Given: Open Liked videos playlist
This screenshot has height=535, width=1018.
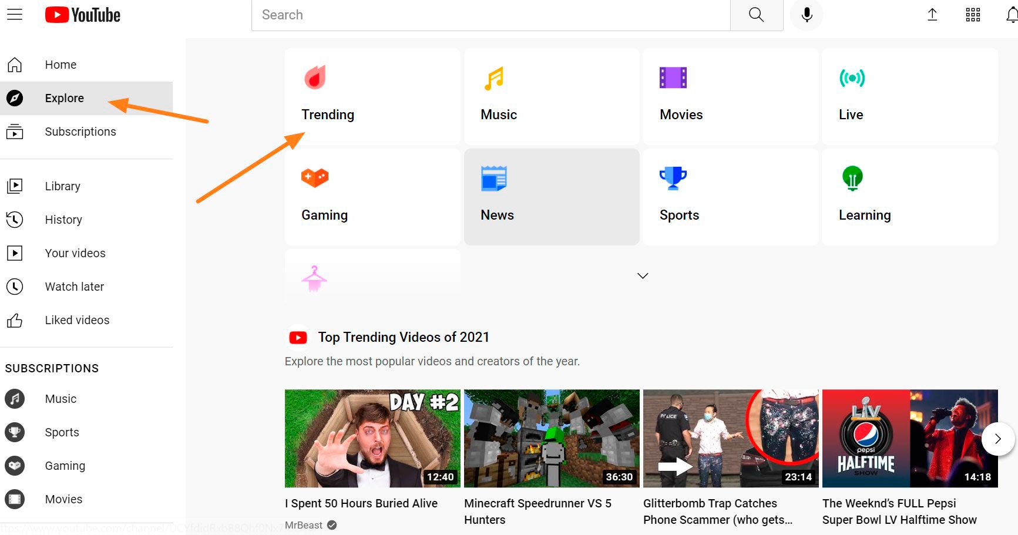Looking at the screenshot, I should 77,320.
